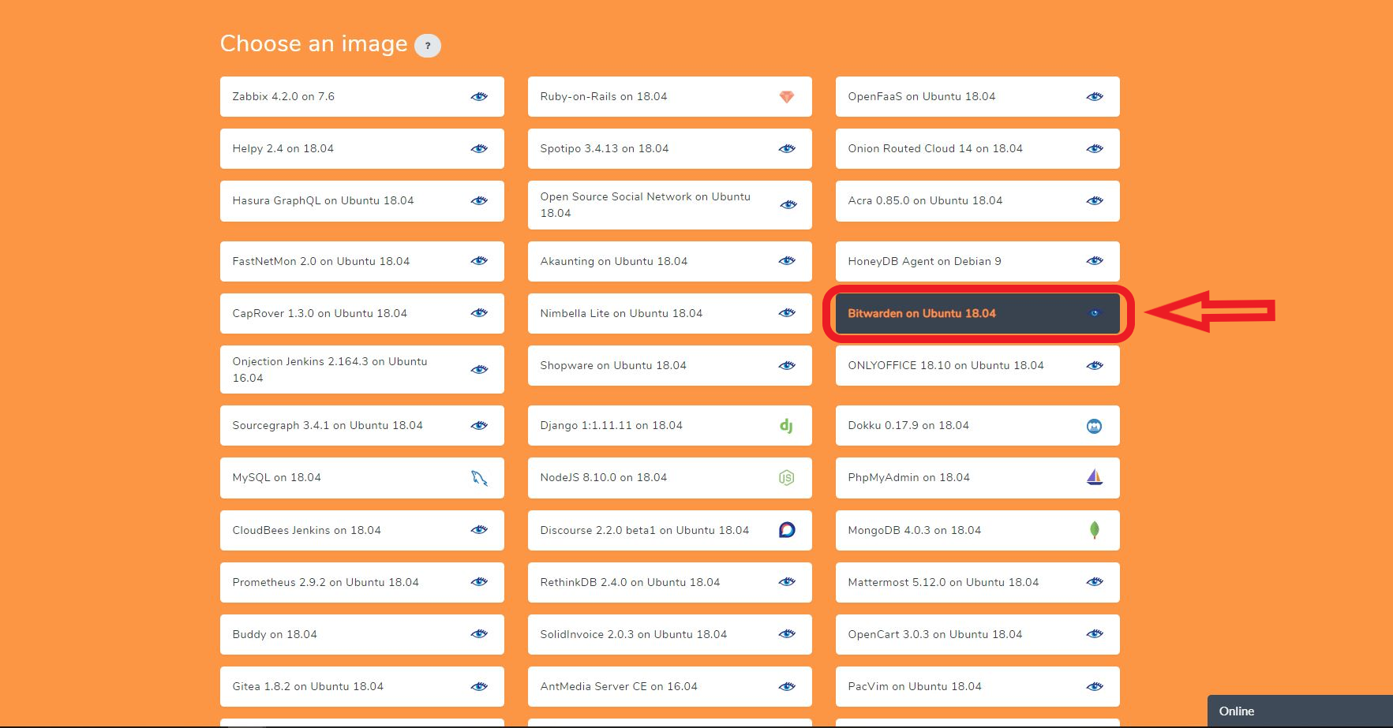
Task: Click the help question mark beside Choose an image
Action: [428, 46]
